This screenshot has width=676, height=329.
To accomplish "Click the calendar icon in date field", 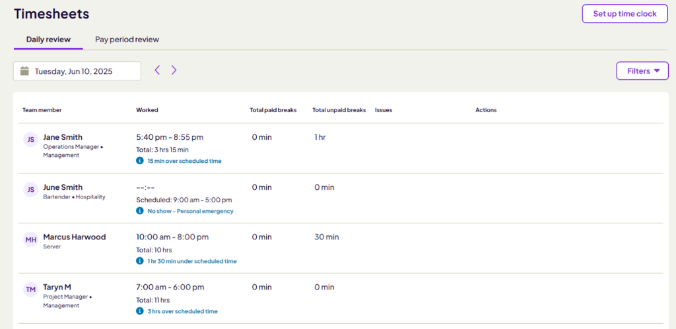I will click(x=24, y=71).
